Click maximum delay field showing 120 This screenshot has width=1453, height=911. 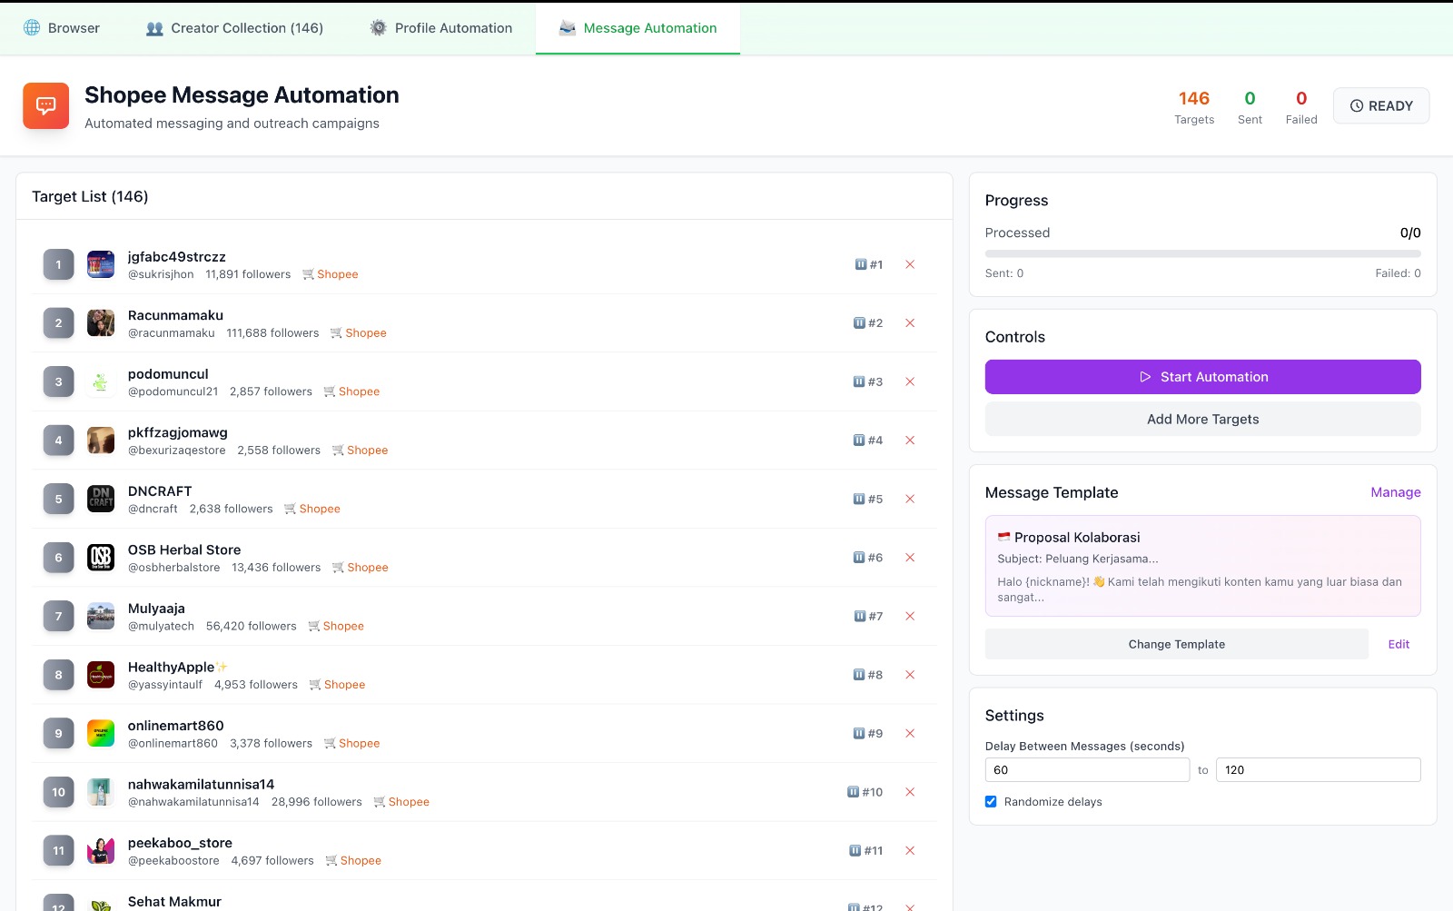click(x=1318, y=770)
